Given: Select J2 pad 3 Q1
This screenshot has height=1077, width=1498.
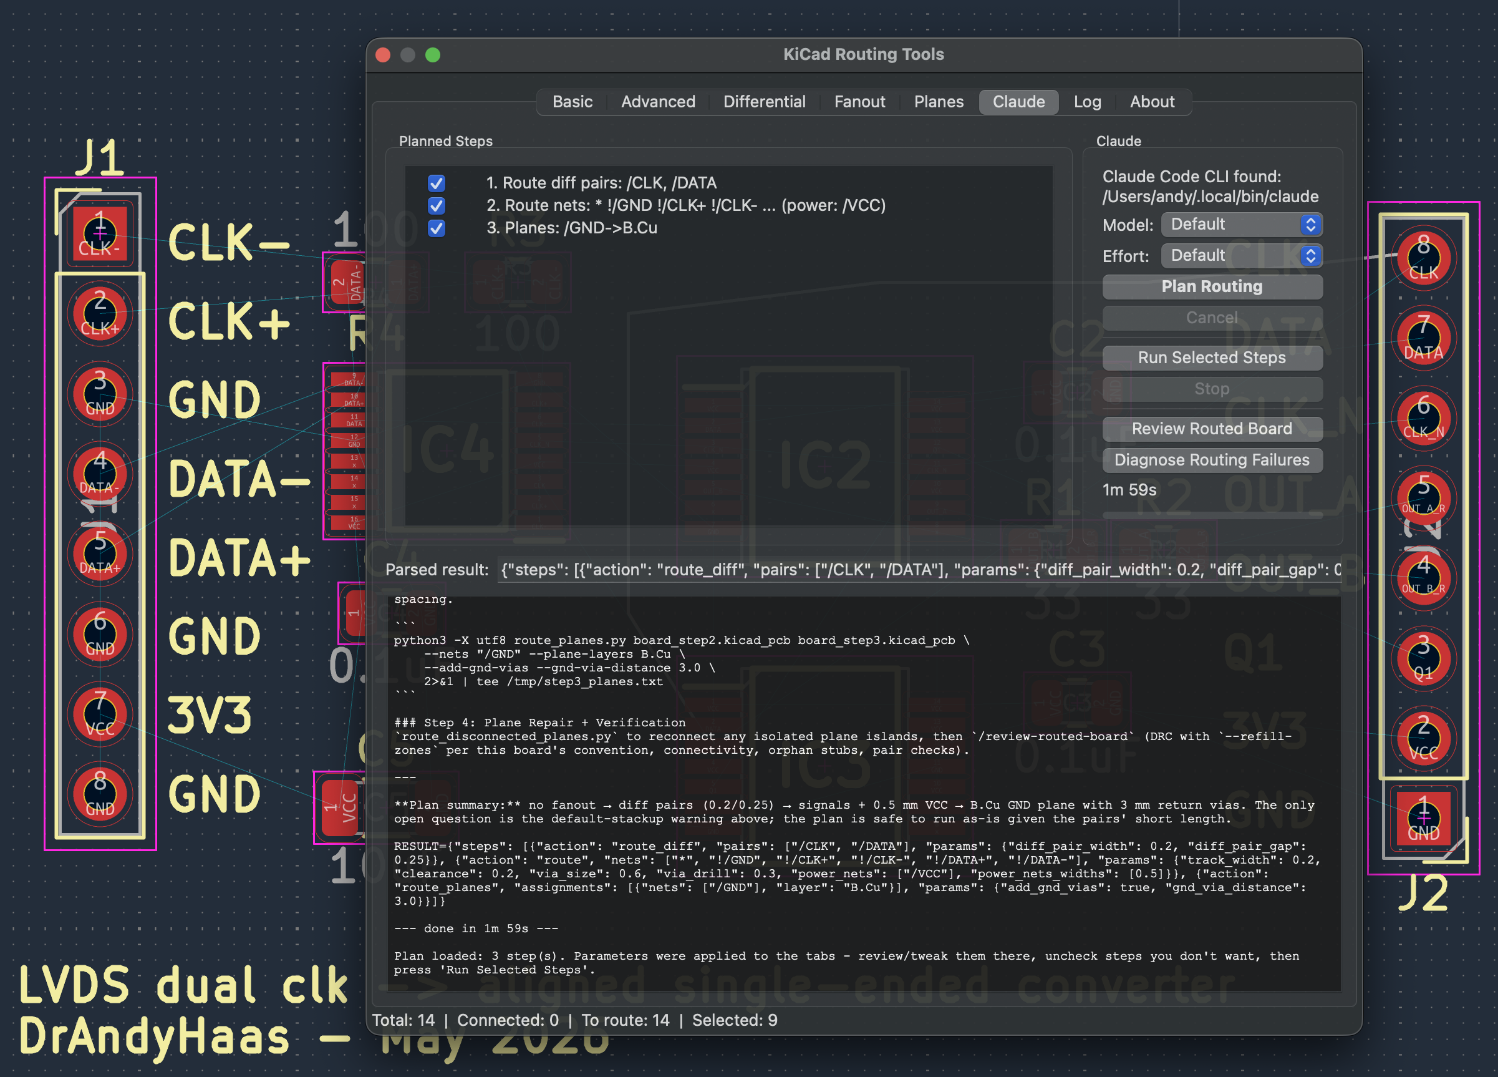Looking at the screenshot, I should pos(1423,659).
